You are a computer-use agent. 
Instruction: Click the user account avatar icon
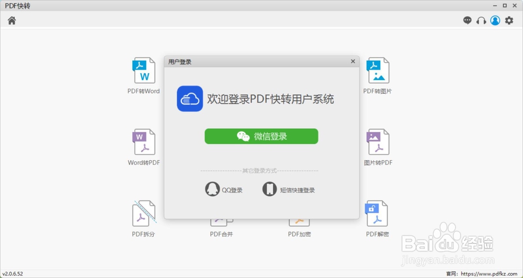tap(495, 20)
